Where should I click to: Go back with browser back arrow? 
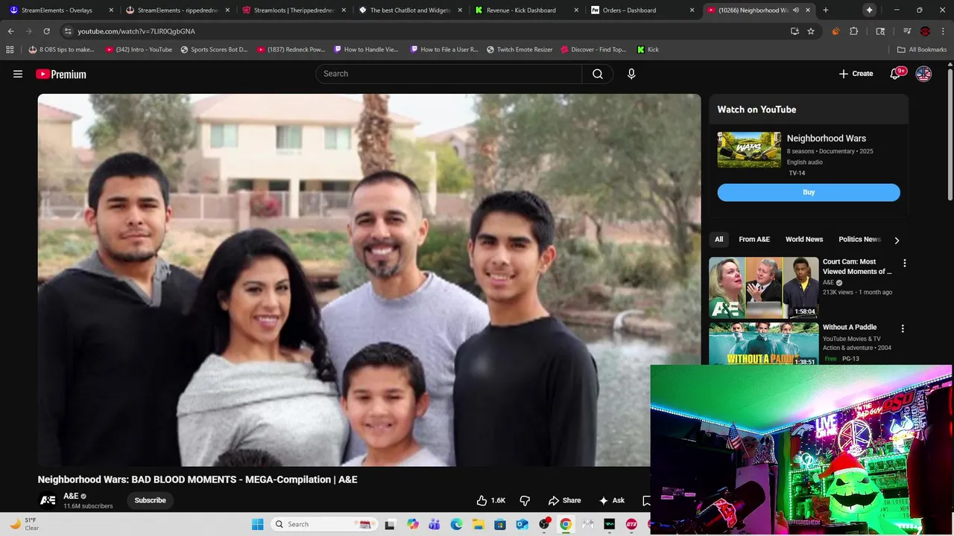point(10,31)
